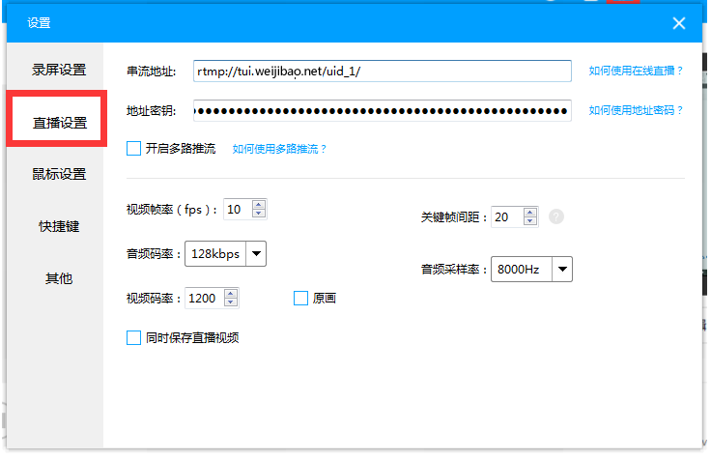Decrease 视频帧率 fps with down arrow
The height and width of the screenshot is (460, 711).
click(x=259, y=214)
